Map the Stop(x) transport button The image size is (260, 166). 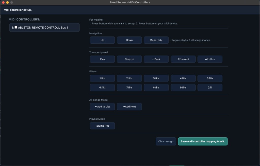click(x=129, y=59)
